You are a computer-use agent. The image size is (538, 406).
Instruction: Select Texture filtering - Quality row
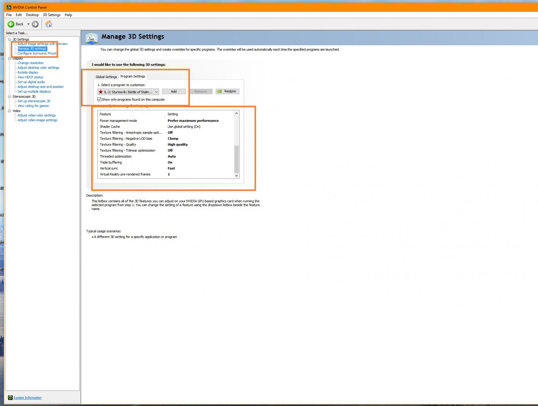point(166,144)
